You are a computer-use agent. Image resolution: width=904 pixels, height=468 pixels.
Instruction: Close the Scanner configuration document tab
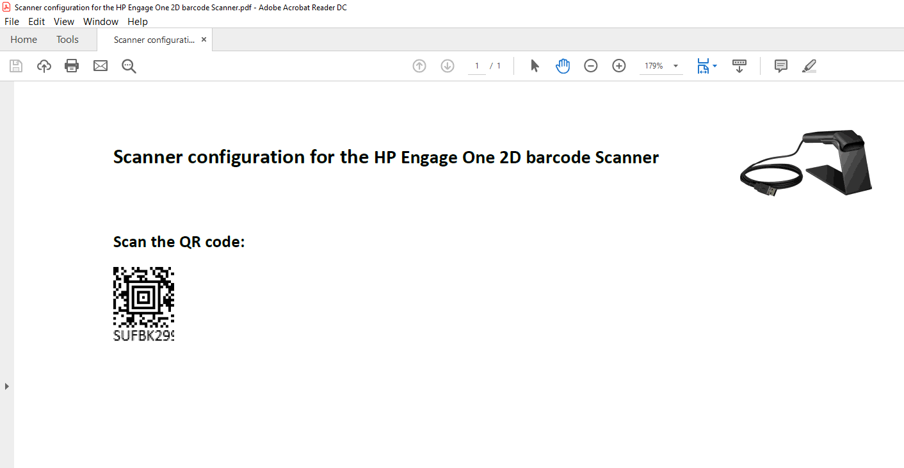tap(204, 40)
